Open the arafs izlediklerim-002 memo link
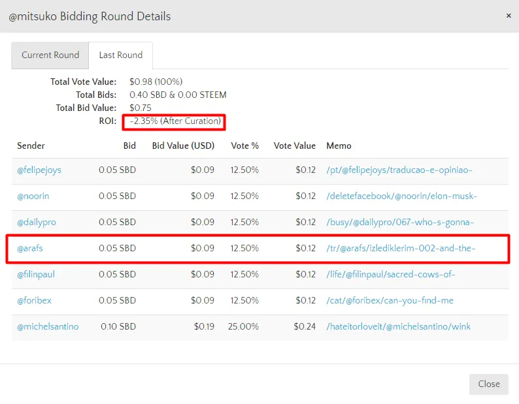This screenshot has height=404, width=519. (400, 248)
